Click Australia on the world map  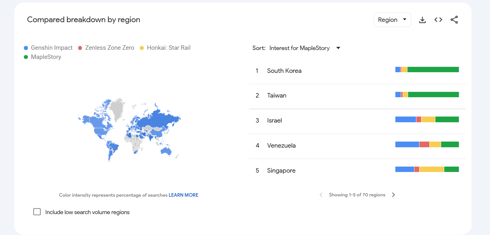[166, 150]
